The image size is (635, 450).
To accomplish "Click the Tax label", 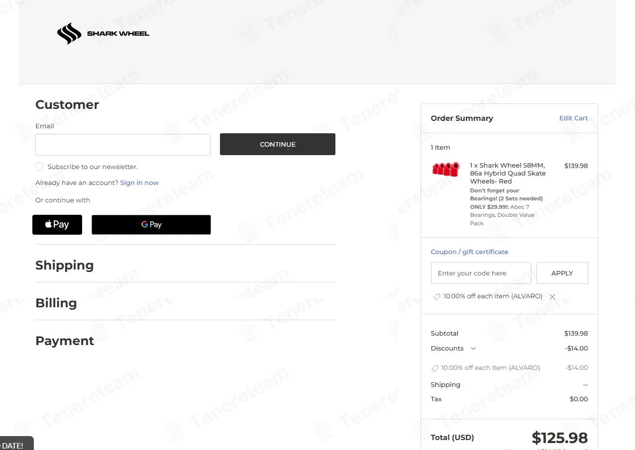I will pyautogui.click(x=436, y=399).
